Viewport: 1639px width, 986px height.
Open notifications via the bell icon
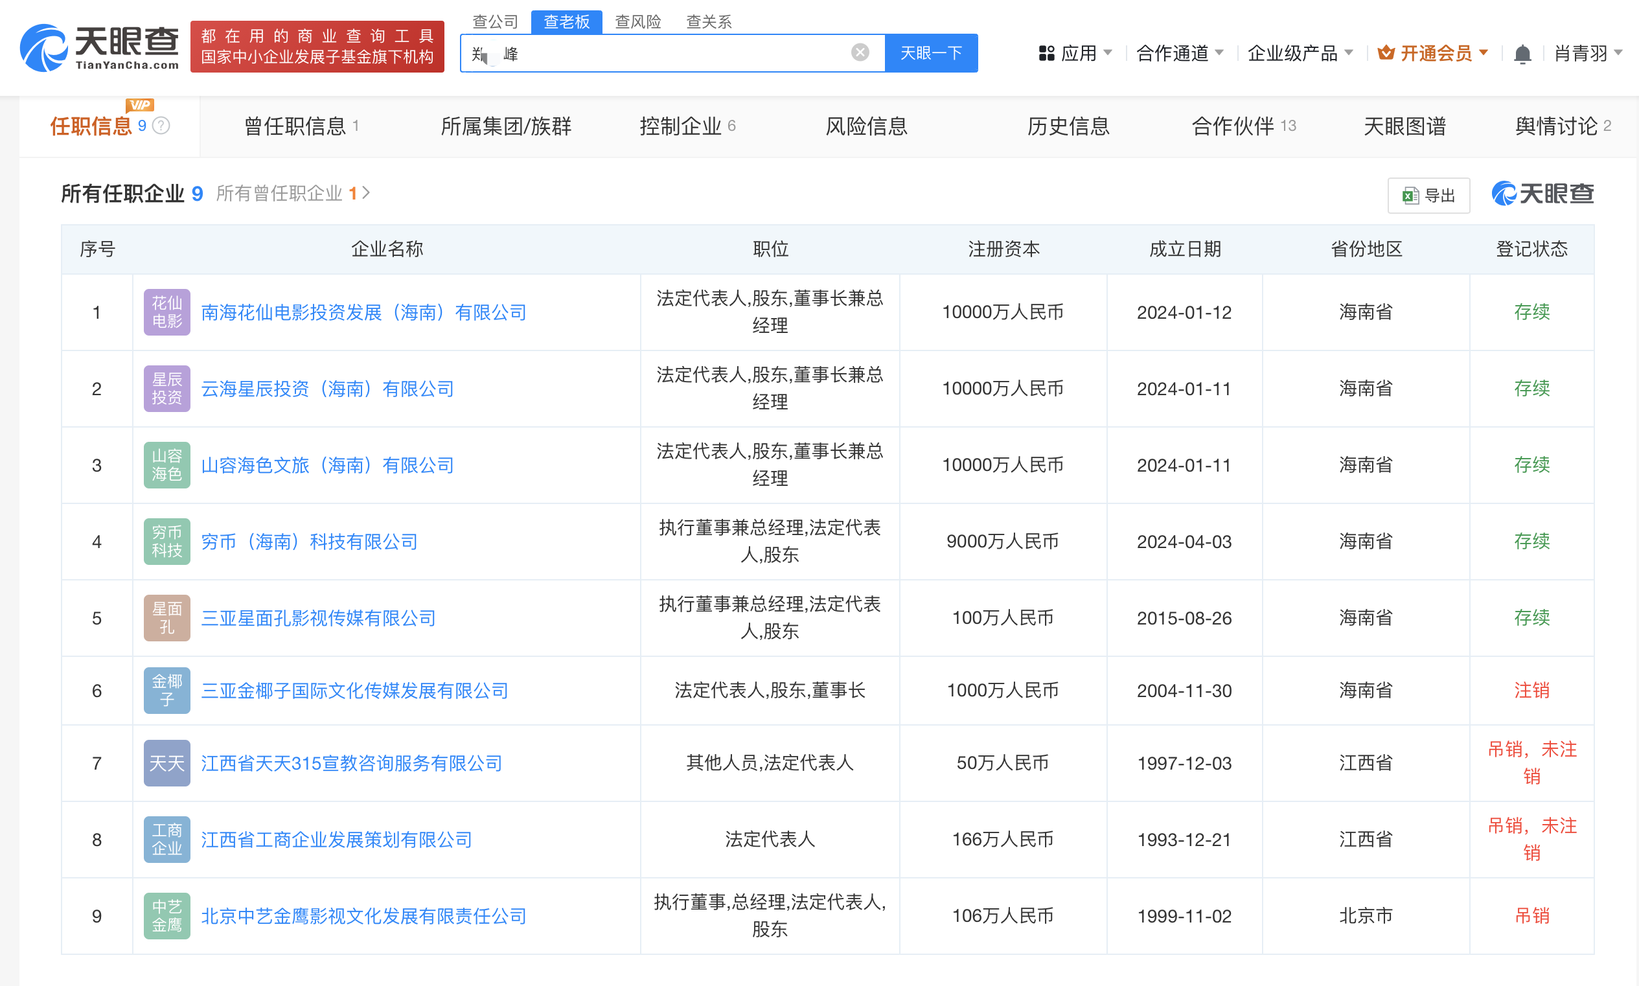point(1522,52)
